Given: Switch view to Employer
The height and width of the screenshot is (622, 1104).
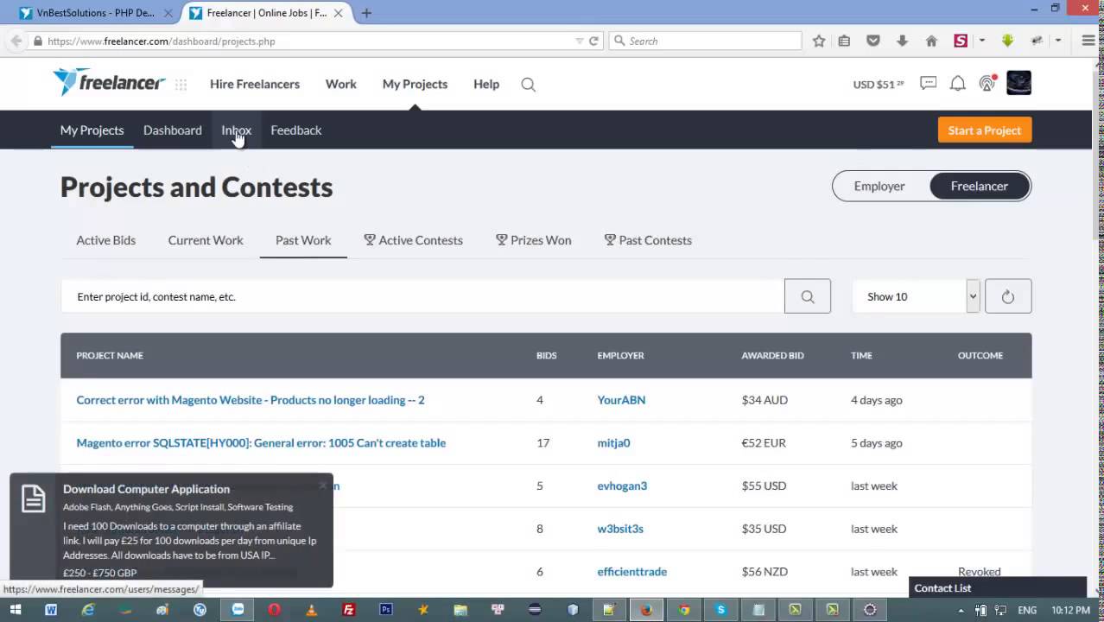Looking at the screenshot, I should pos(879,186).
